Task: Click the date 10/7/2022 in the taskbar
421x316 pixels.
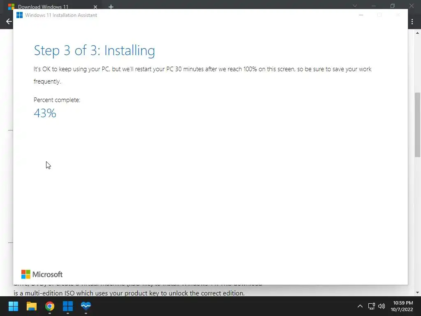Action: coord(402,309)
